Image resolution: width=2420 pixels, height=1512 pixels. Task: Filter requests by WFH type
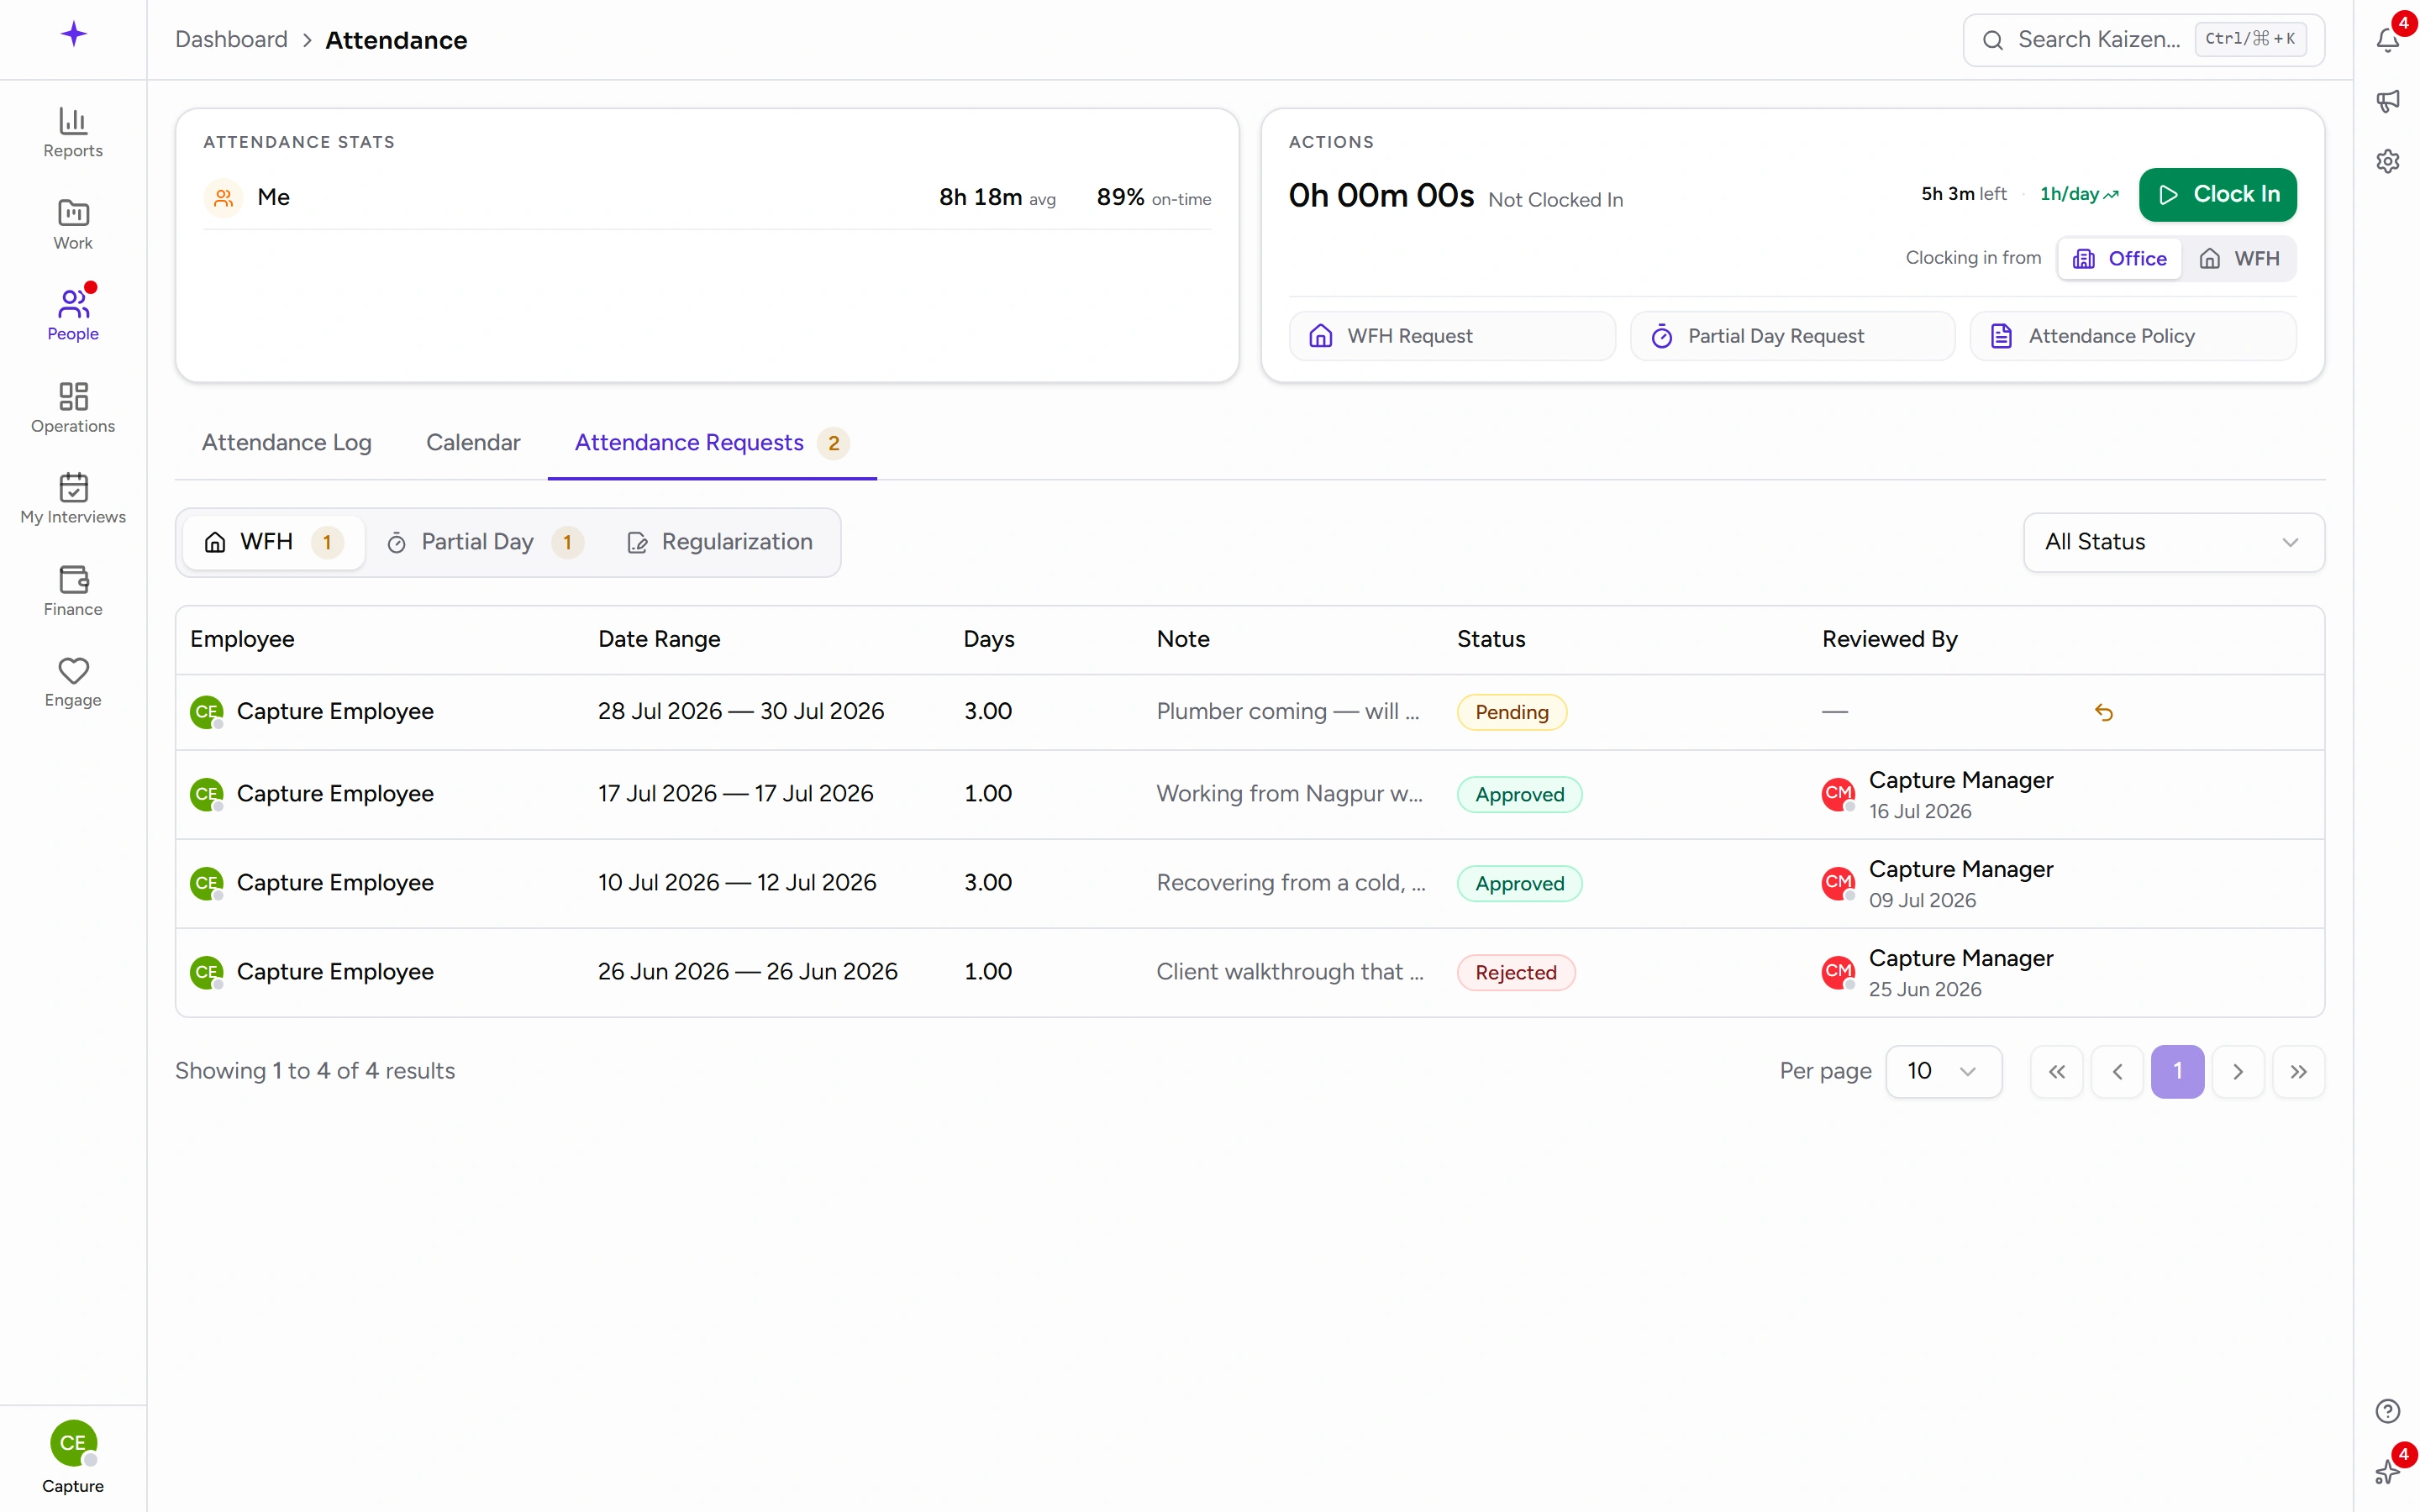(273, 542)
